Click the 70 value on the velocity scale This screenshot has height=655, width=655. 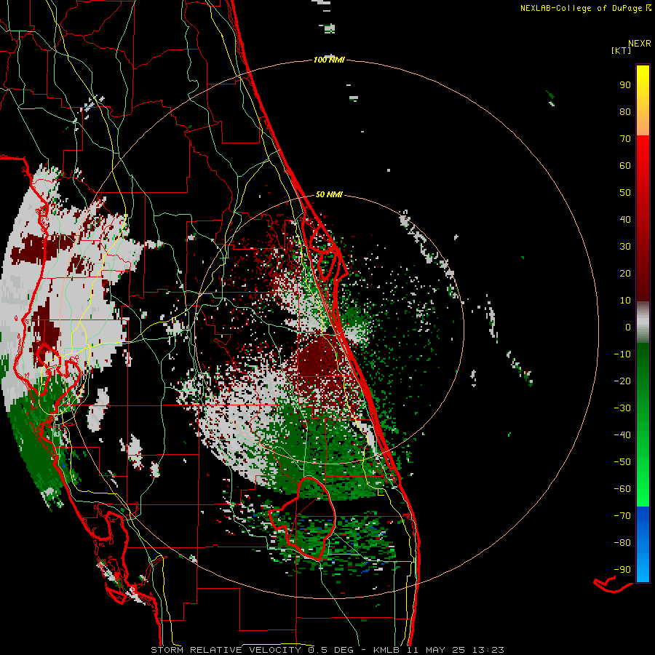pyautogui.click(x=625, y=139)
